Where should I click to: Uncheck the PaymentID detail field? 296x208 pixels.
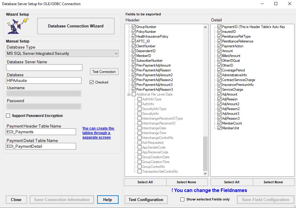pyautogui.click(x=219, y=27)
